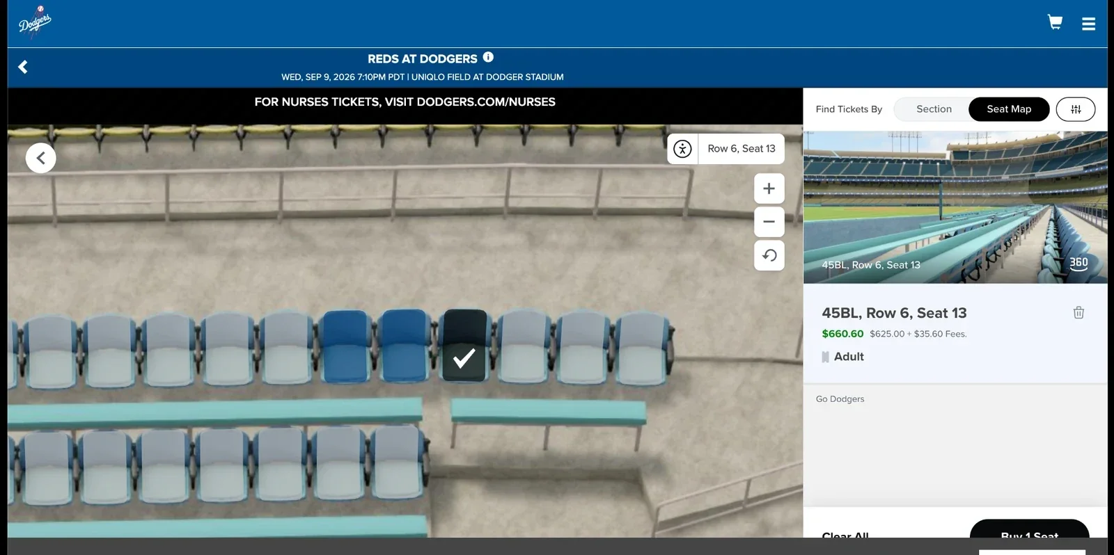Show event info for Reds at Dodgers
The width and height of the screenshot is (1114, 555).
coord(488,57)
